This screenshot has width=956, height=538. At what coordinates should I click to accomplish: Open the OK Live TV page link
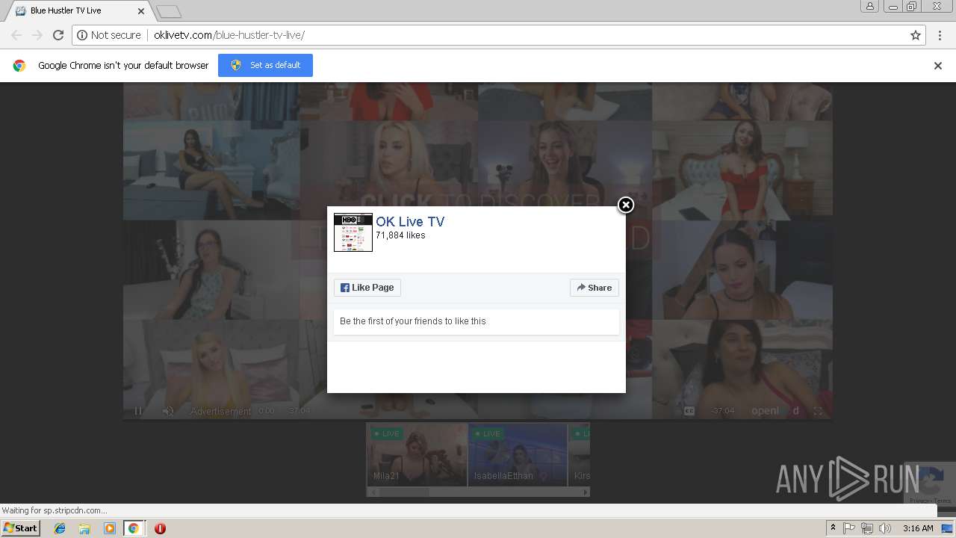(x=410, y=221)
